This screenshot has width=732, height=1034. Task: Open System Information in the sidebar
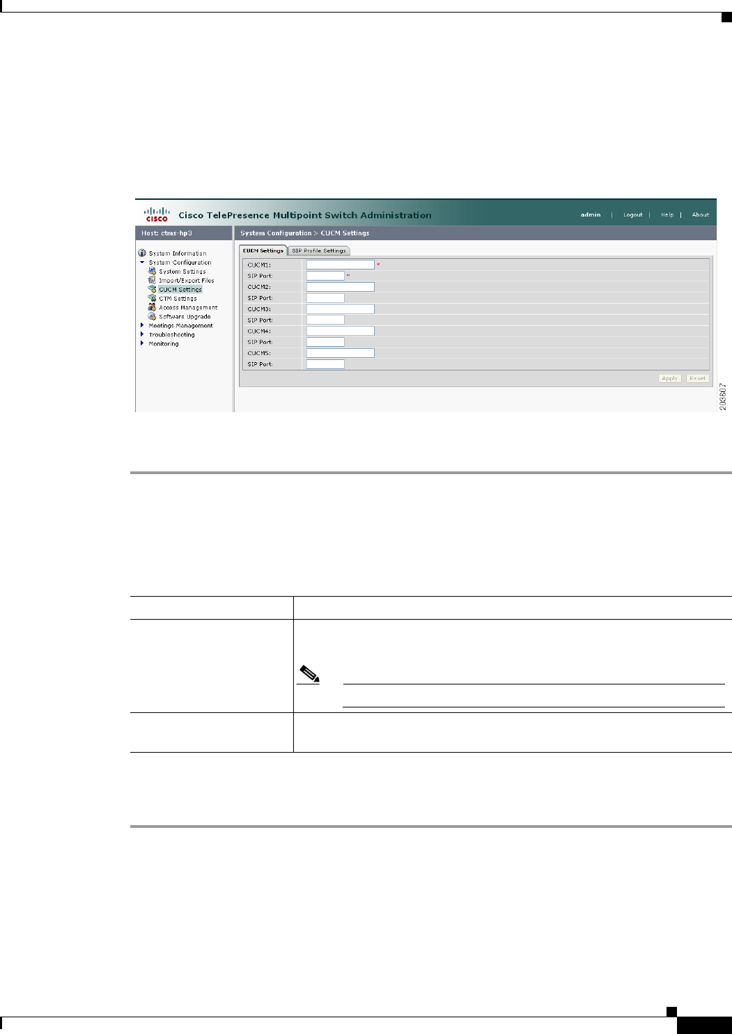[178, 253]
